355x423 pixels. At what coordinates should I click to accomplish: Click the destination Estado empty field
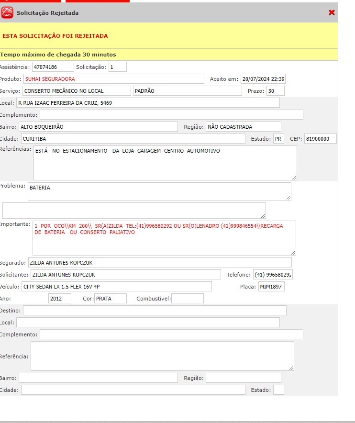[x=278, y=390]
